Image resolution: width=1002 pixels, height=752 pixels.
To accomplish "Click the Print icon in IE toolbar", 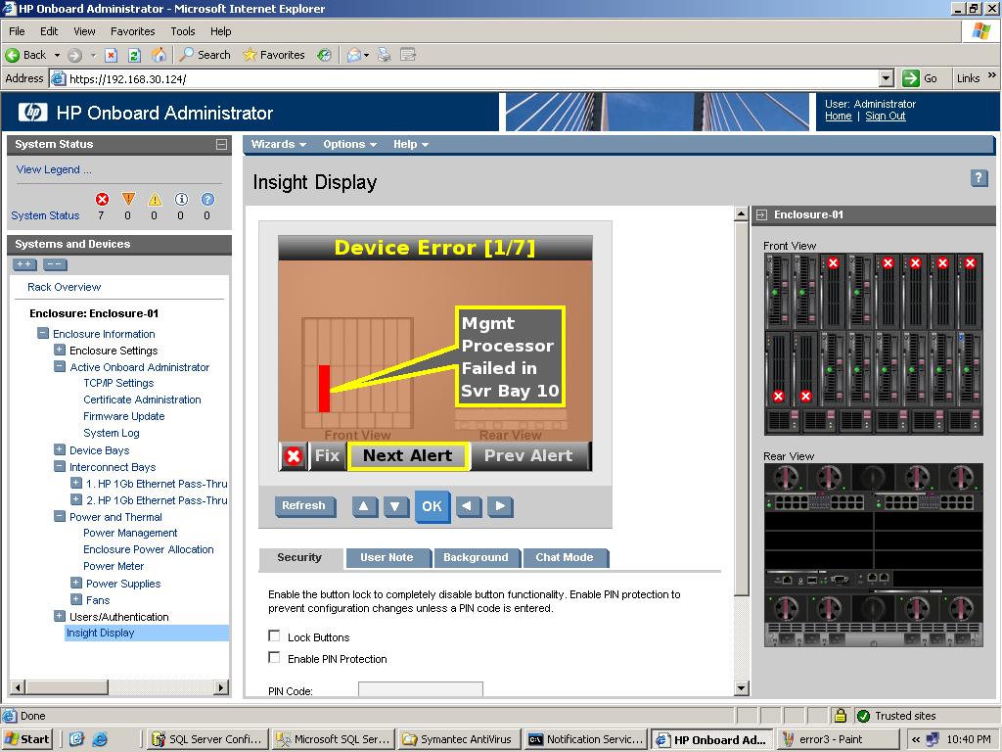I will pos(384,55).
